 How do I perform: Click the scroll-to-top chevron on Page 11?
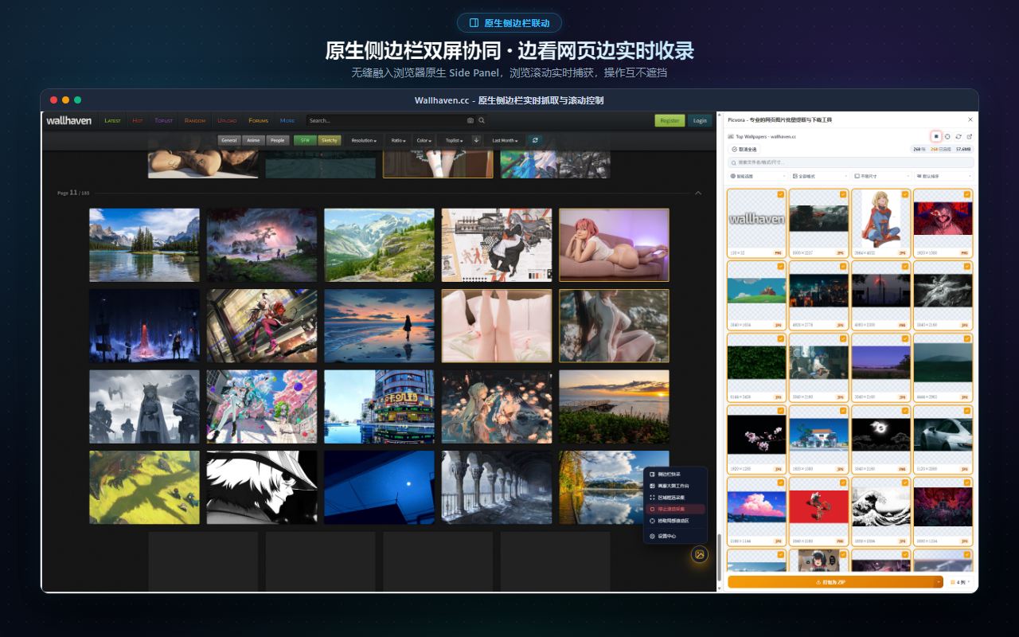point(698,193)
